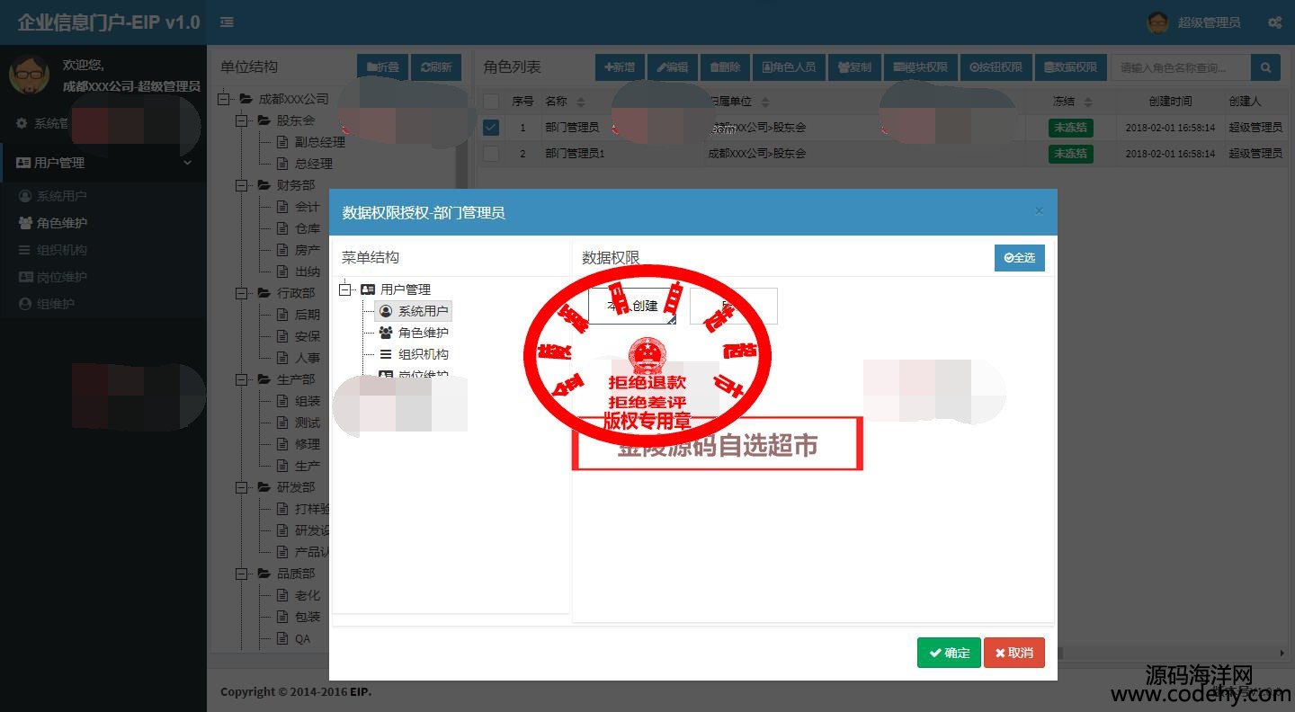Collapse the sidebar 用户管理 menu chevron

pyautogui.click(x=188, y=163)
